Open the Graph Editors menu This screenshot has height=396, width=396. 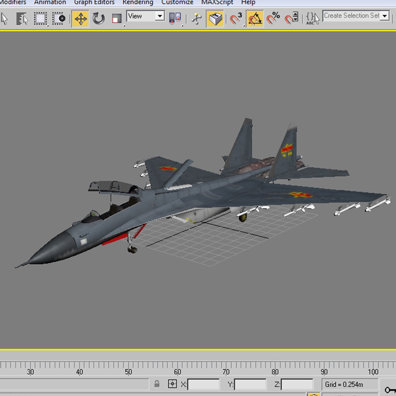(x=94, y=3)
